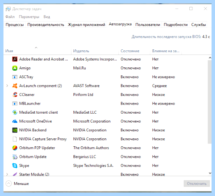Screen dimensions: 215x196
Task: Open the Файл menu
Action: click(x=10, y=17)
